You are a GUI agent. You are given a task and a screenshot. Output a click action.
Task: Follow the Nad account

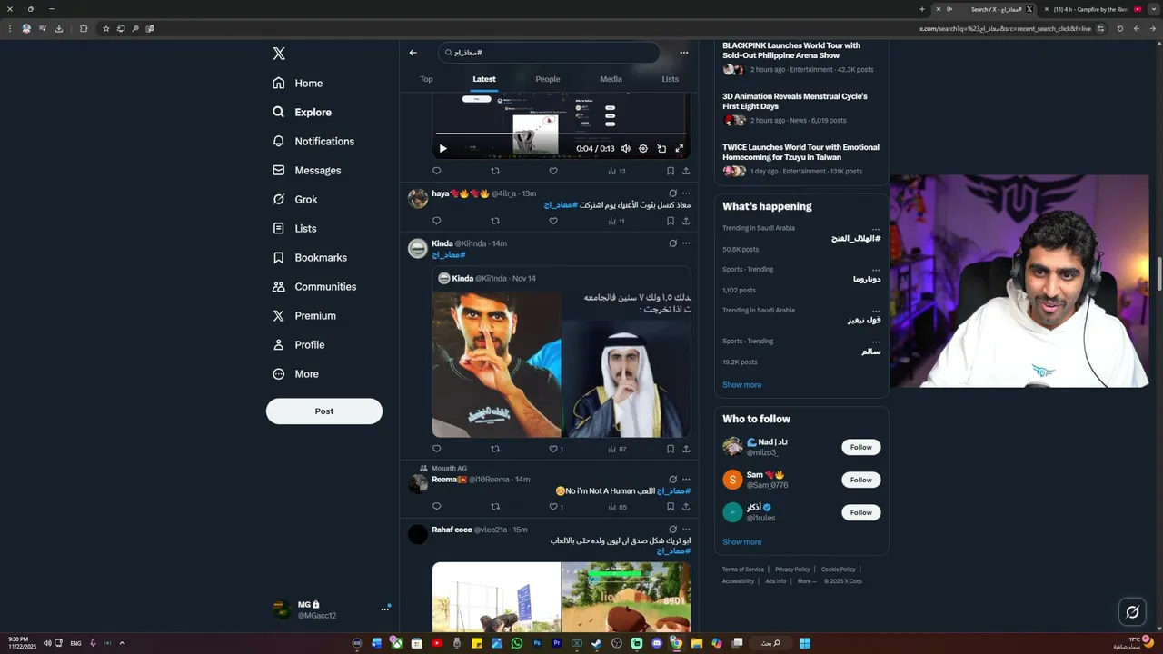pyautogui.click(x=861, y=447)
